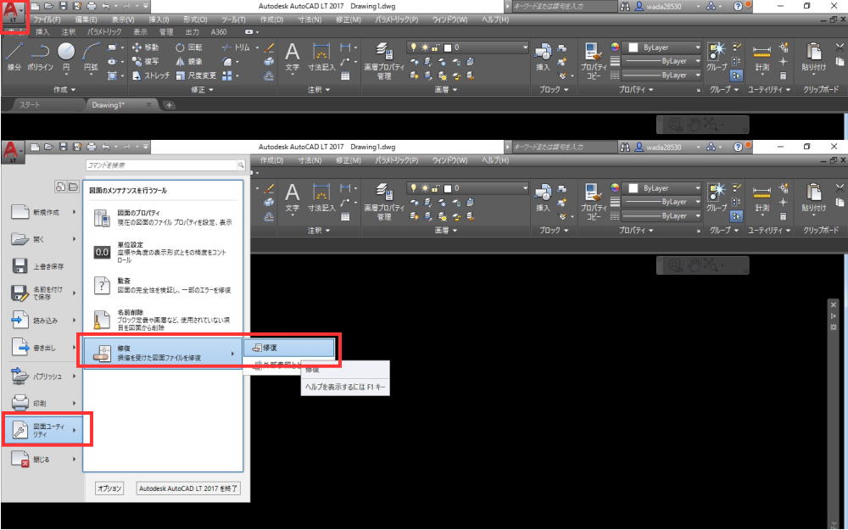Viewport: 848px width, 530px height.
Task: Click 閉じる in the application menu
Action: [x=43, y=459]
